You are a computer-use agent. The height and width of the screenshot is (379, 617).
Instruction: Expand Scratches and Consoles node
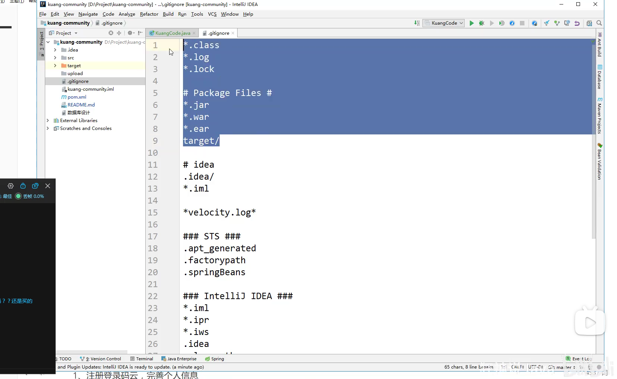tap(48, 128)
